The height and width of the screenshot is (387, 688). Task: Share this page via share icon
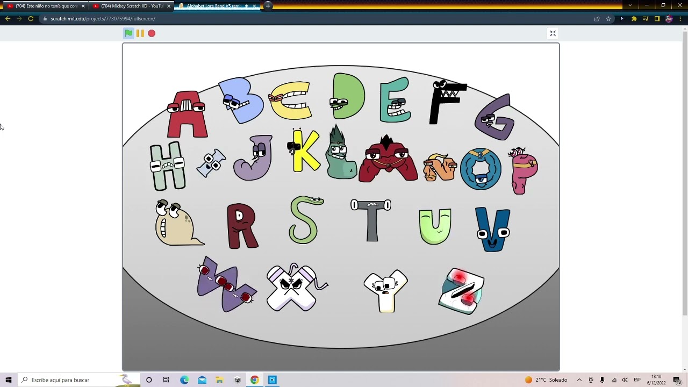pyautogui.click(x=597, y=19)
